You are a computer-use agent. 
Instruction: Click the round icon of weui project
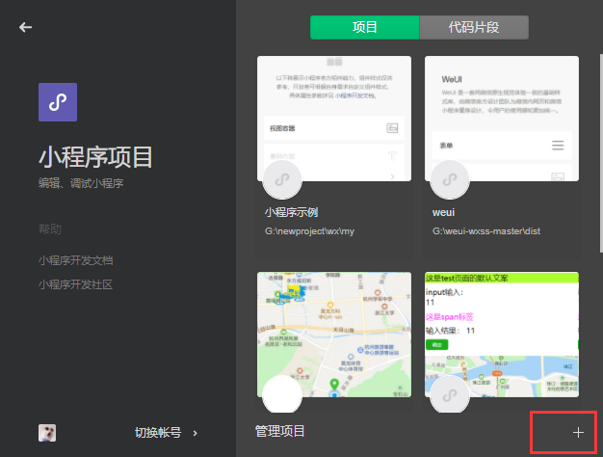click(450, 179)
